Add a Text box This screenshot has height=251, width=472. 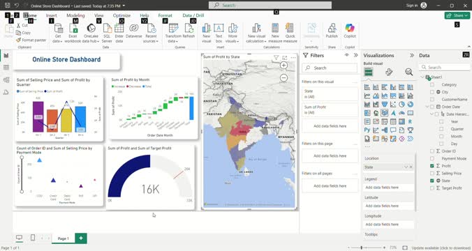pyautogui.click(x=219, y=33)
